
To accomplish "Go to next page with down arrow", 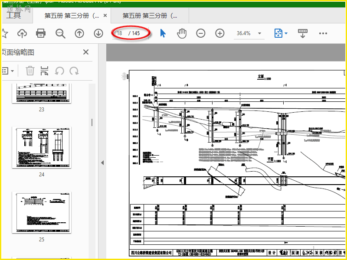I will [x=98, y=33].
